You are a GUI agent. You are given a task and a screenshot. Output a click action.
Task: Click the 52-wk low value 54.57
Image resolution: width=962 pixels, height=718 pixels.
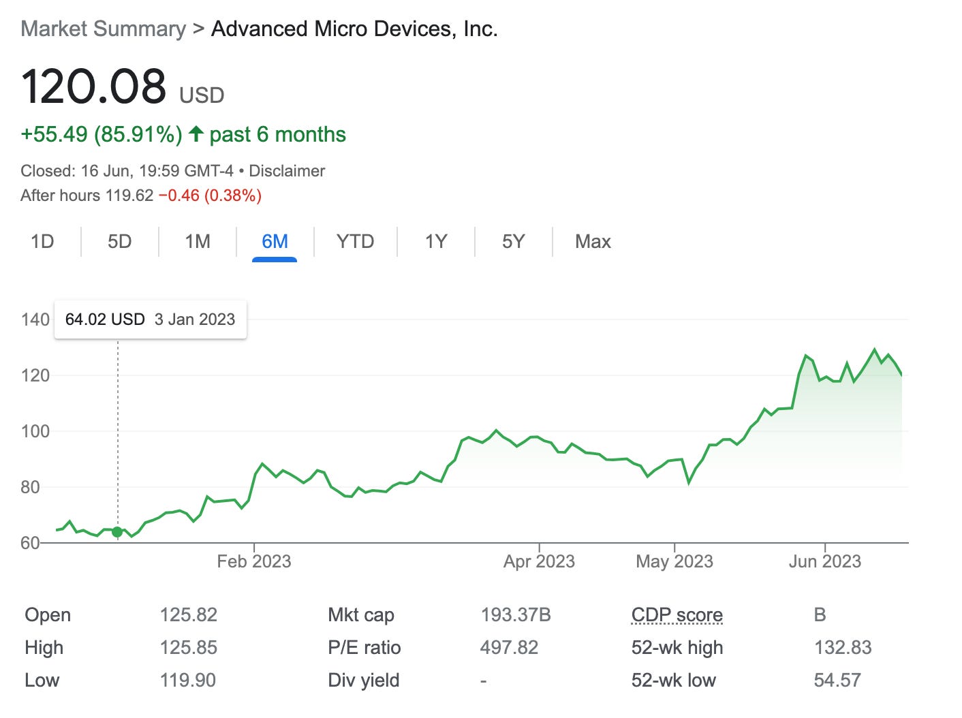[x=838, y=681]
